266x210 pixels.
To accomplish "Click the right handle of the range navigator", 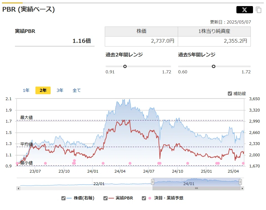I will [x=240, y=182].
